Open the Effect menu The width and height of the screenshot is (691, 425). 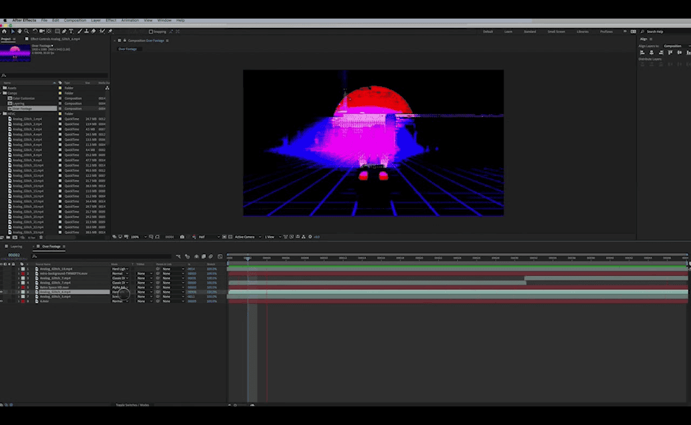click(110, 21)
